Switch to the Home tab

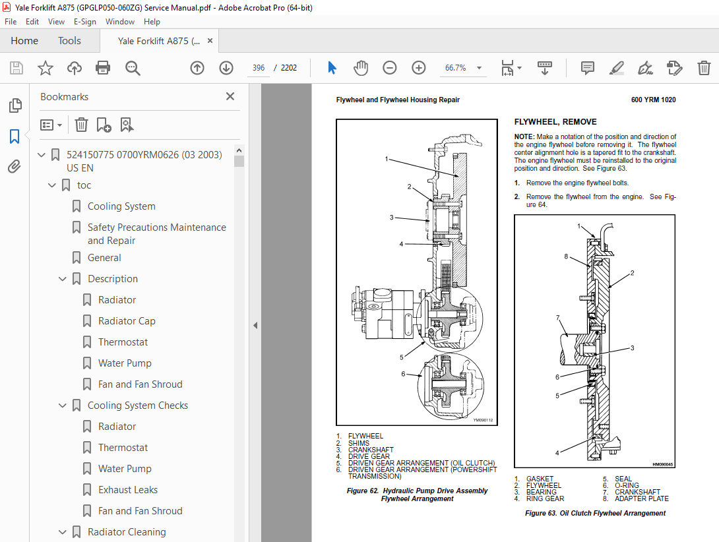24,41
